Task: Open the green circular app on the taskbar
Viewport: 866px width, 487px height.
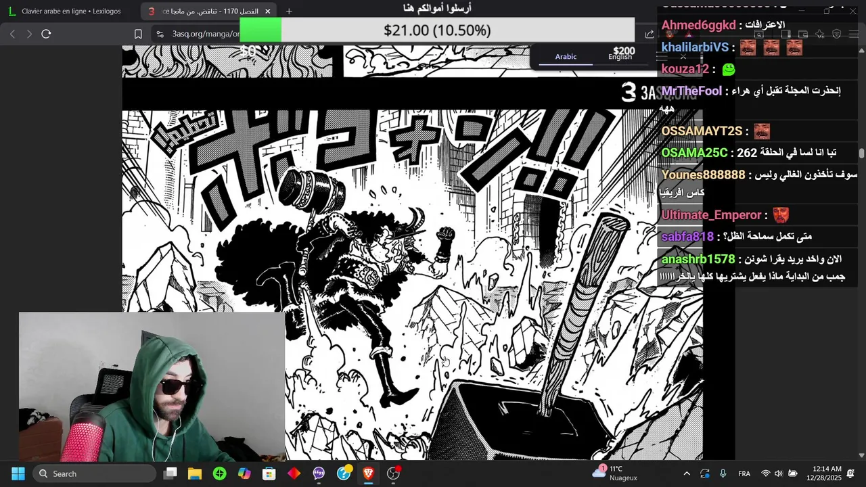Action: pos(219,473)
